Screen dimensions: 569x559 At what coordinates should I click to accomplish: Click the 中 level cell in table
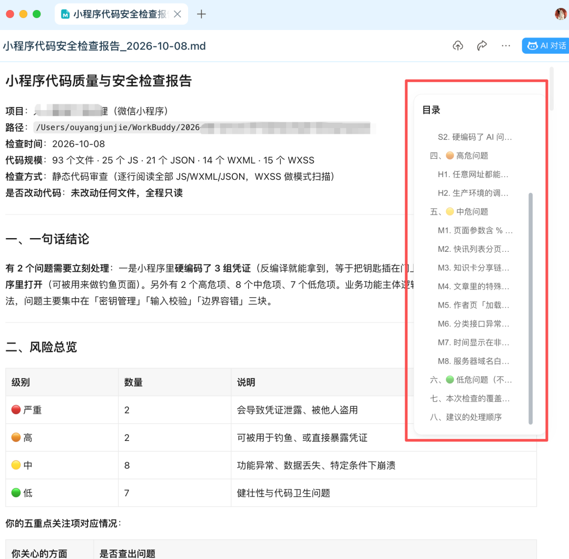point(62,465)
